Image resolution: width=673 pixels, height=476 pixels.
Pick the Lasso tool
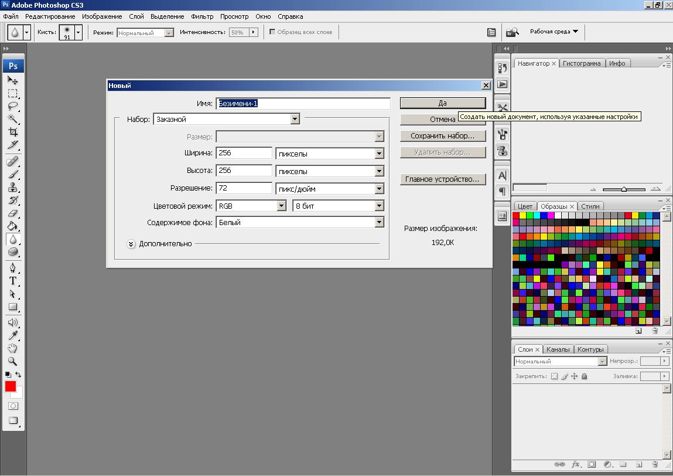click(x=12, y=106)
